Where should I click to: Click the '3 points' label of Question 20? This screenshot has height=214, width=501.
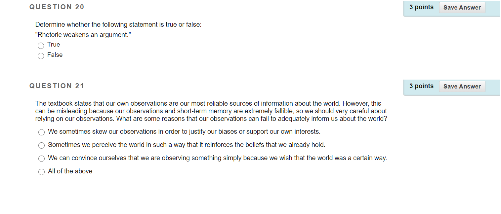point(421,7)
